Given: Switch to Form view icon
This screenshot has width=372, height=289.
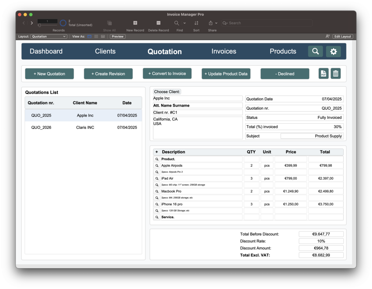Looking at the screenshot, I should (x=90, y=37).
